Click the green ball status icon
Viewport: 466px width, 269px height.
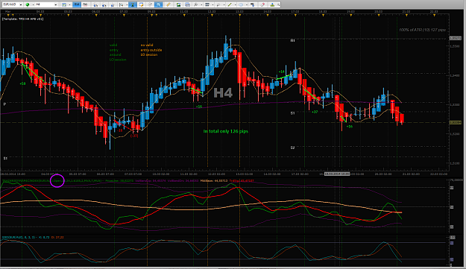(28, 4)
